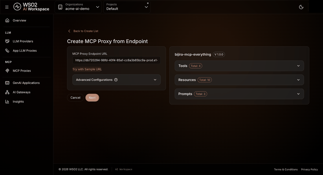323x175 pixels.
Task: Open Terms & Conditions link
Action: point(286,169)
